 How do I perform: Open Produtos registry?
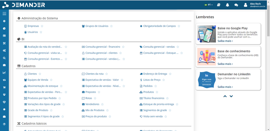pos(149,92)
